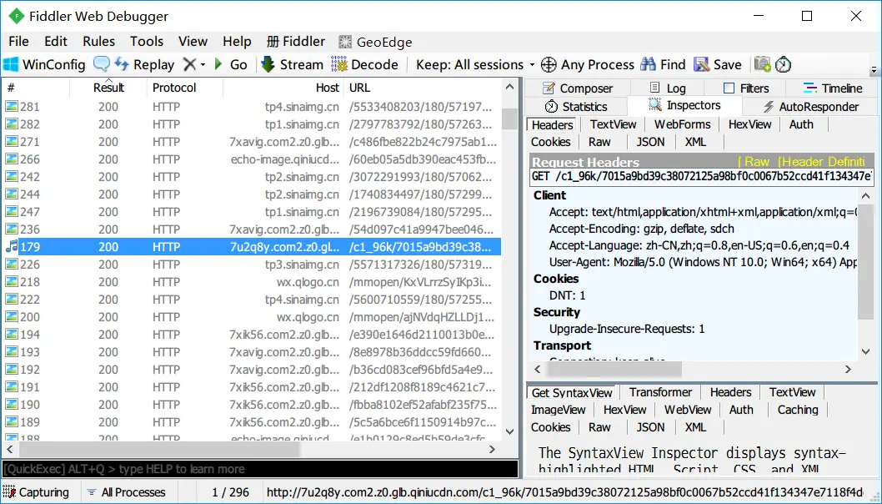Viewport: 882px width, 504px height.
Task: Click the All Processes filter icon
Action: (x=91, y=492)
